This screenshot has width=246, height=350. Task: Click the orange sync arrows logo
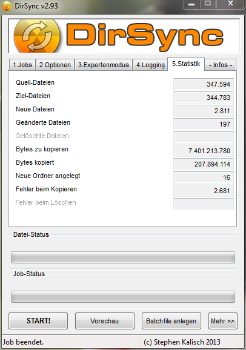point(37,36)
